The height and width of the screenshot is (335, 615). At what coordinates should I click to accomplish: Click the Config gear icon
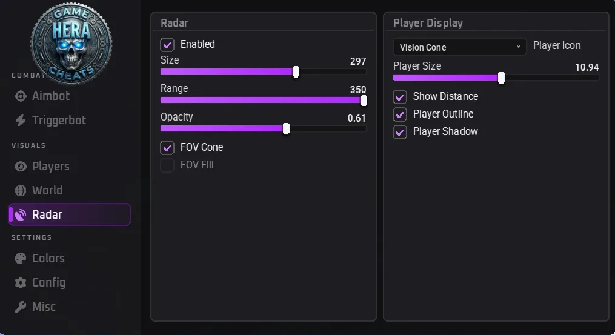pos(21,282)
